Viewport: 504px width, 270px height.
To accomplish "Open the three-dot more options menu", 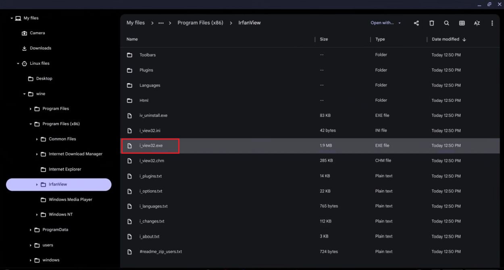I will 492,23.
